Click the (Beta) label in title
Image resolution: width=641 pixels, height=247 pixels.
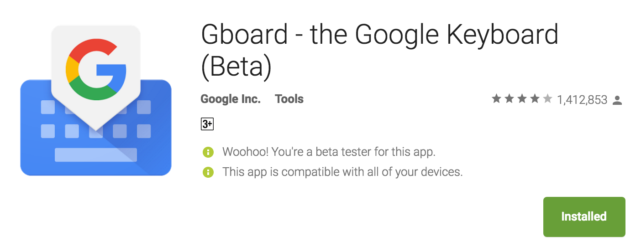click(236, 66)
